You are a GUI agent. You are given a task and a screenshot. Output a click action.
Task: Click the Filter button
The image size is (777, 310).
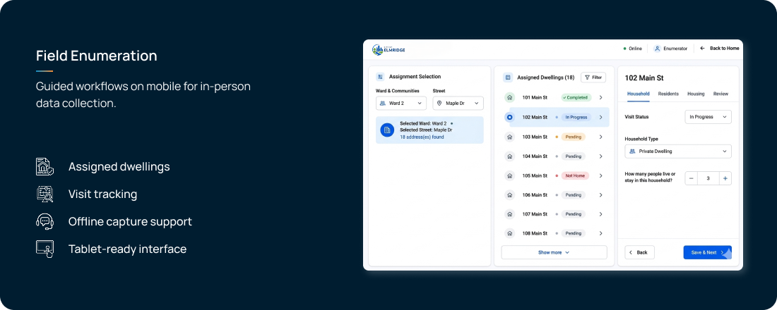[593, 77]
